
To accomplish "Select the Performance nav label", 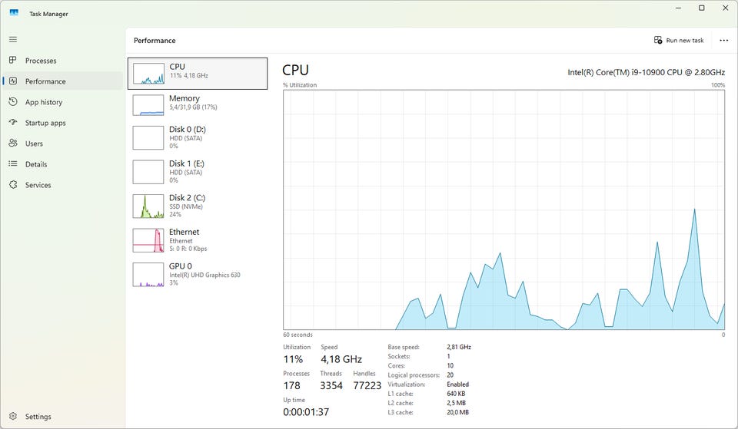I will (45, 81).
